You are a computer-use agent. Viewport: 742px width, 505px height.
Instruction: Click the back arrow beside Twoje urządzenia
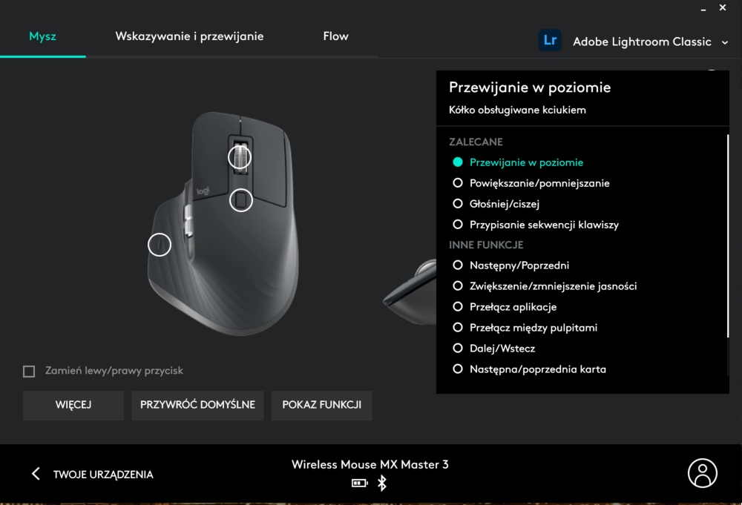click(36, 473)
